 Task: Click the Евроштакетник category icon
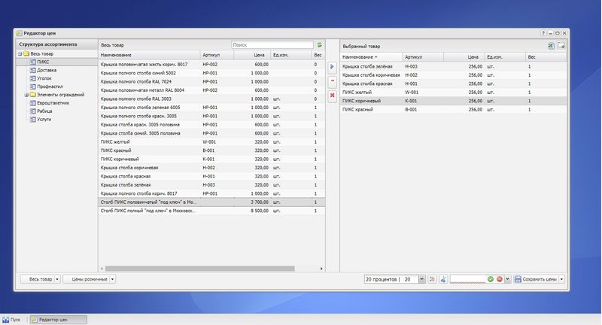pos(33,103)
